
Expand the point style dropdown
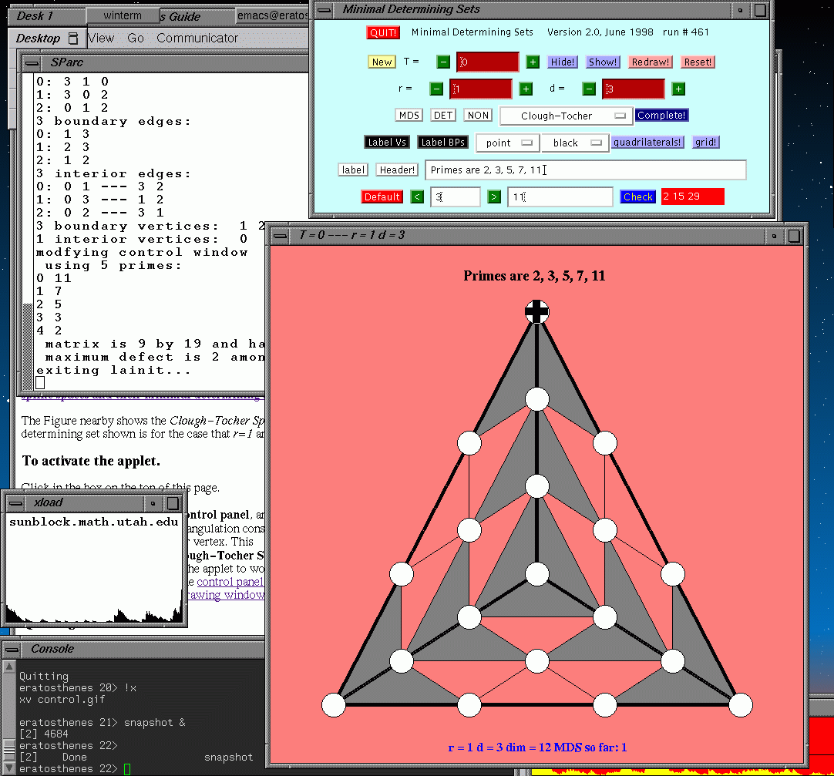tap(507, 143)
